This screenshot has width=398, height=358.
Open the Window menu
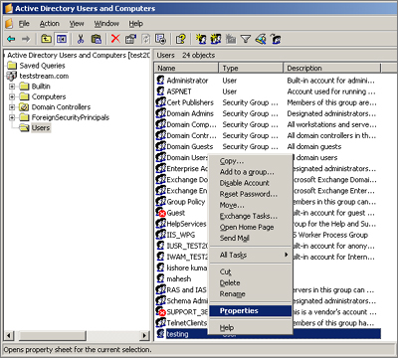click(106, 24)
